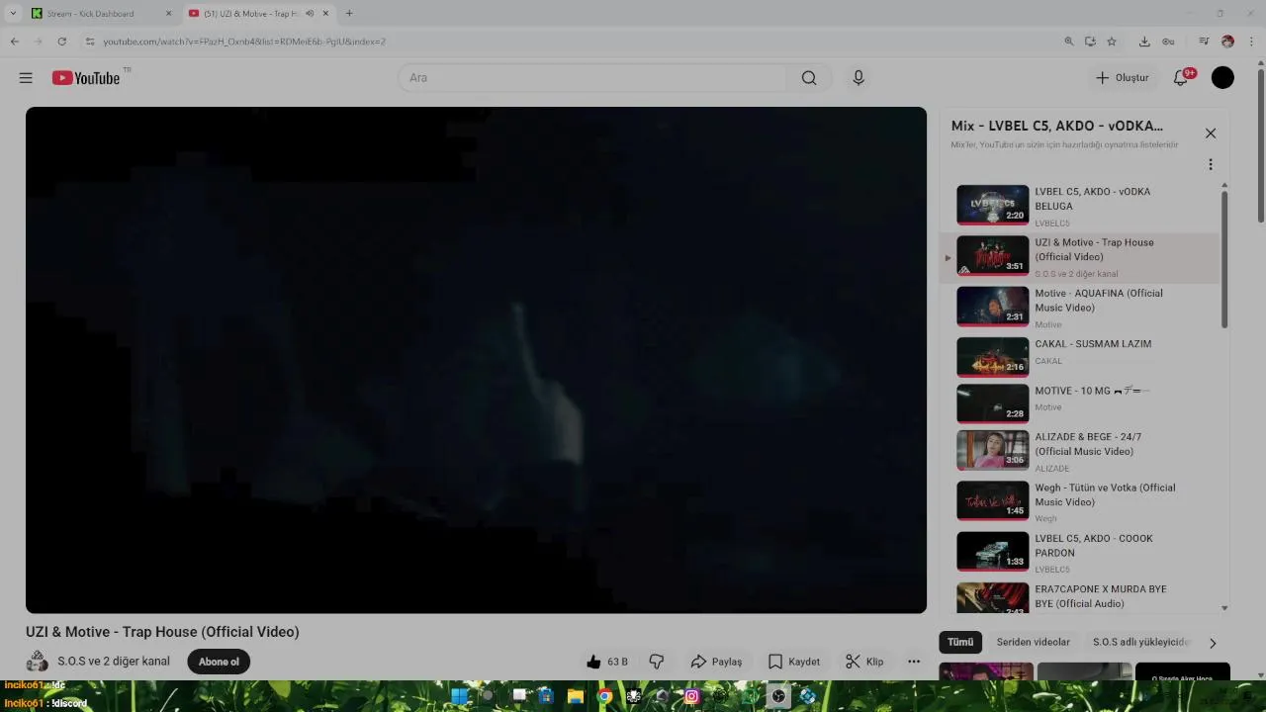The image size is (1266, 712).
Task: Open OBS Studio from the taskbar
Action: point(779,696)
